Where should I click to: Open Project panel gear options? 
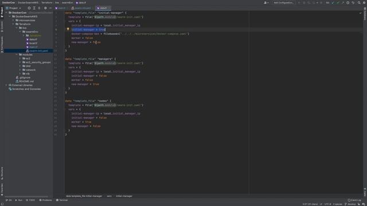pos(45,8)
